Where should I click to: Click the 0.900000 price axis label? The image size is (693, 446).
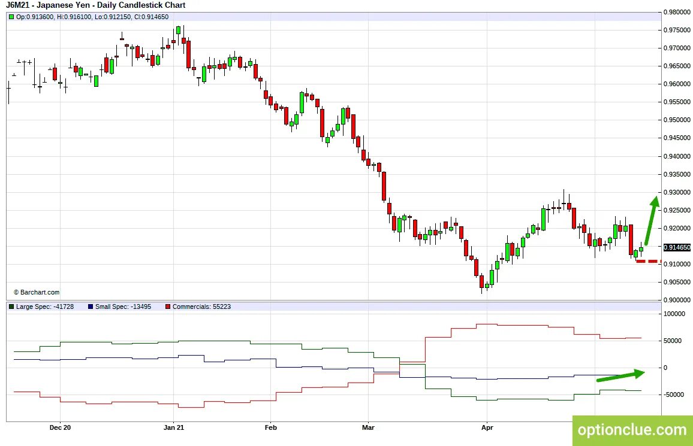677,300
